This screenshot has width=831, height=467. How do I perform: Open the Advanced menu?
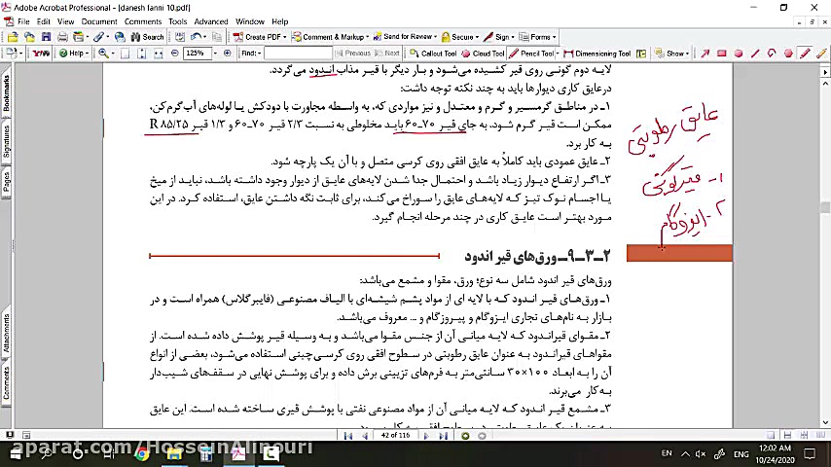click(211, 21)
